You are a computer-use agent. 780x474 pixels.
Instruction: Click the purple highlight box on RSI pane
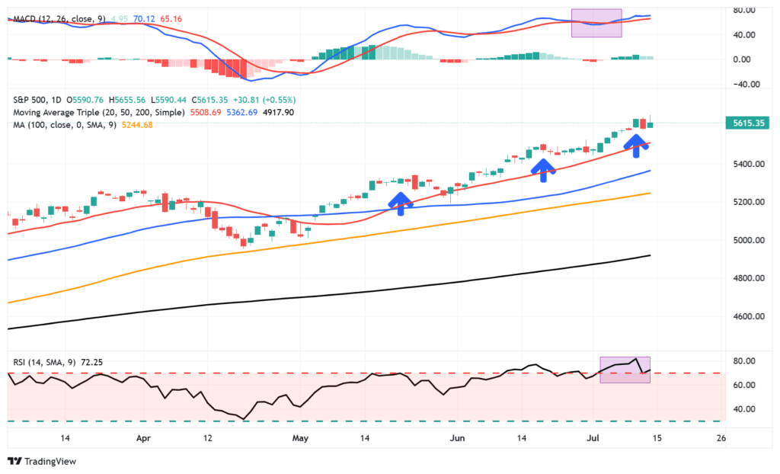point(625,368)
